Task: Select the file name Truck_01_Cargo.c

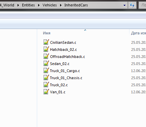Action: click(65, 71)
